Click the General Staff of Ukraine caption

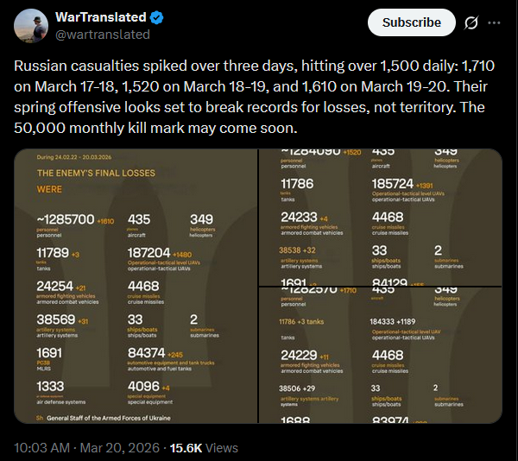(x=109, y=418)
